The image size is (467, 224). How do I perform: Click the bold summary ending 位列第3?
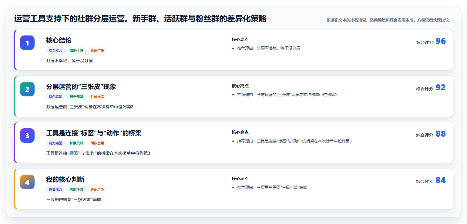98,153
